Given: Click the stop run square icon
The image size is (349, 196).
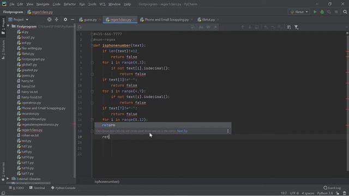Looking at the screenshot, I should (x=336, y=12).
